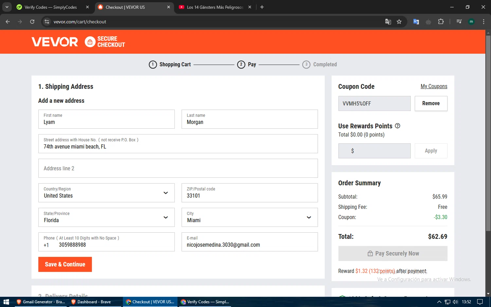The width and height of the screenshot is (491, 307).
Task: Open the Chrome three-dot menu
Action: 483,22
